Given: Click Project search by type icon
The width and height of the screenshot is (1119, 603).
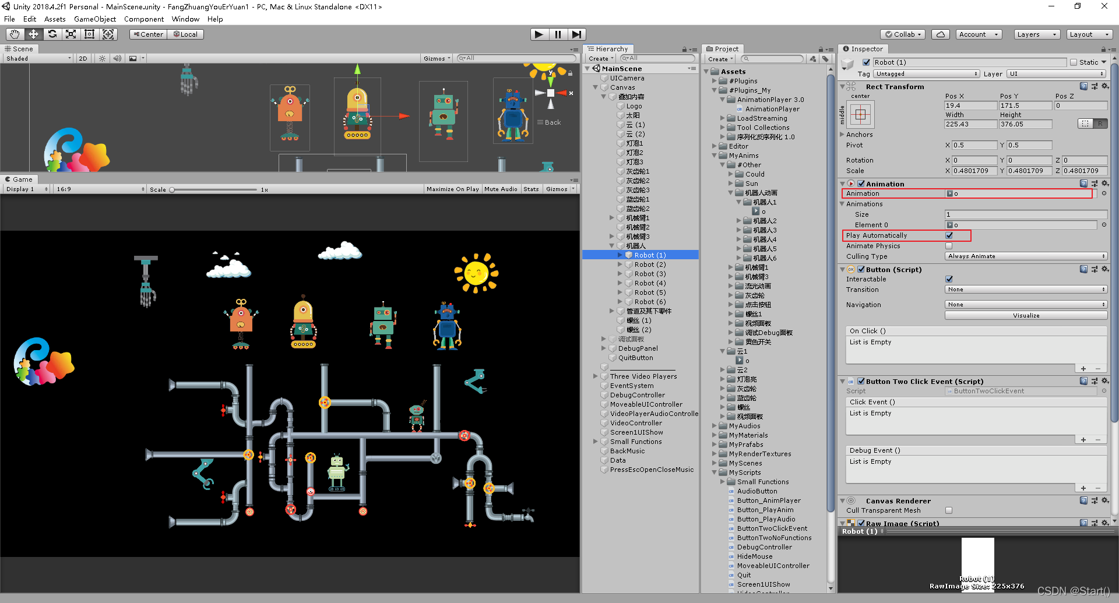Looking at the screenshot, I should (x=813, y=59).
